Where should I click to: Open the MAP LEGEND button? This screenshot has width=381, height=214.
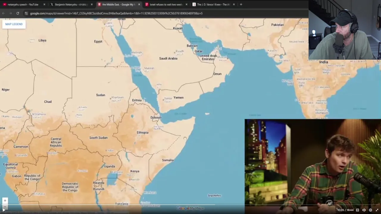pos(14,24)
